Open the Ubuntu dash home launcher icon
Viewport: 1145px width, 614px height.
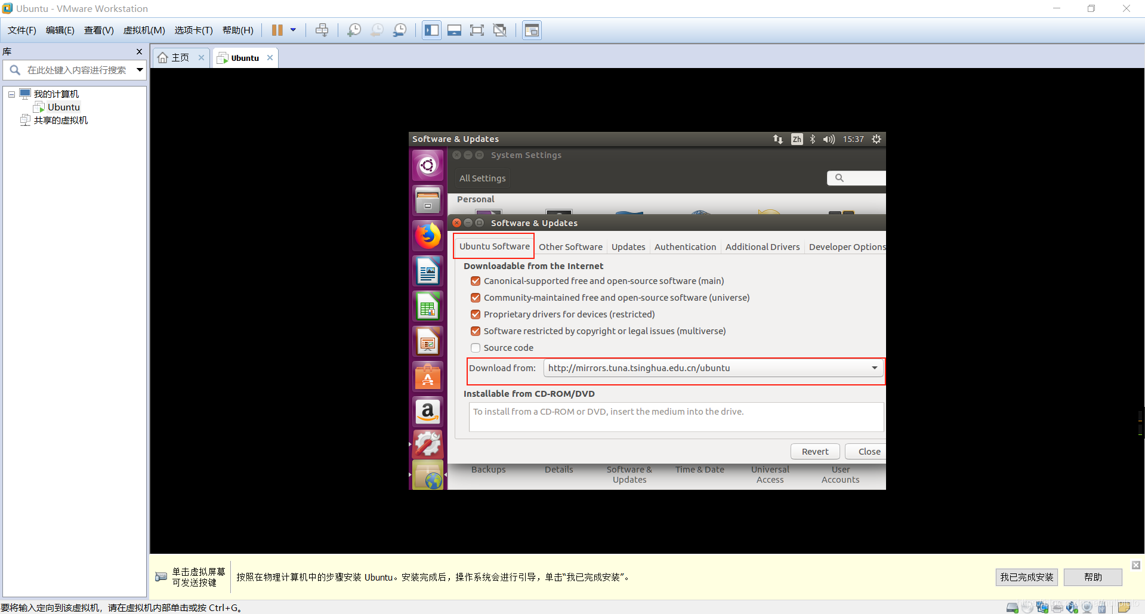[428, 165]
